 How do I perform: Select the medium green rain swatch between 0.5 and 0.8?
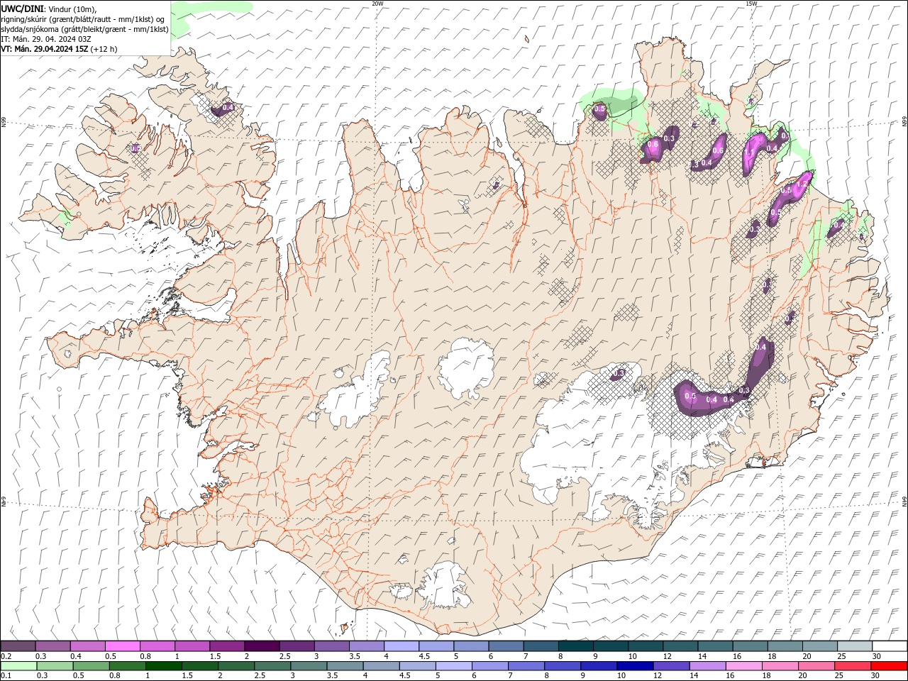tap(91, 666)
